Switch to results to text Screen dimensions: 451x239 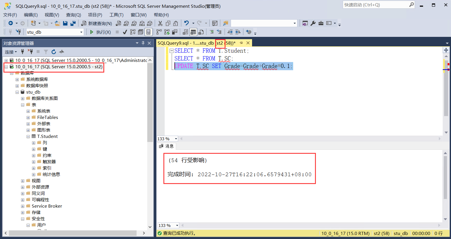(x=185, y=32)
